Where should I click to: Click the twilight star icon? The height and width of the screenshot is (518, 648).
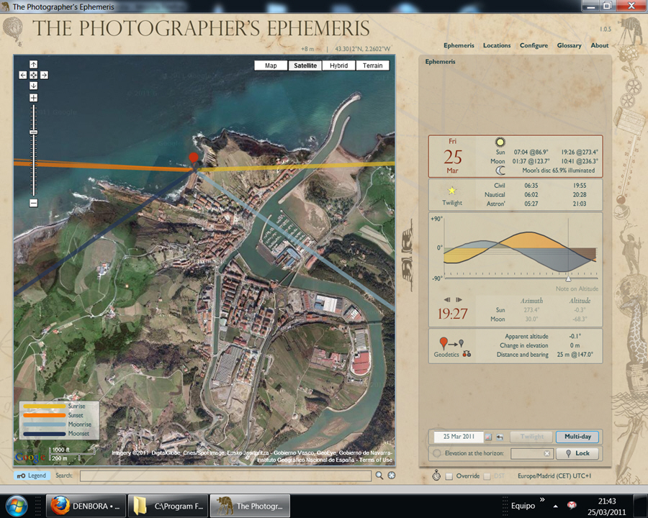click(452, 191)
